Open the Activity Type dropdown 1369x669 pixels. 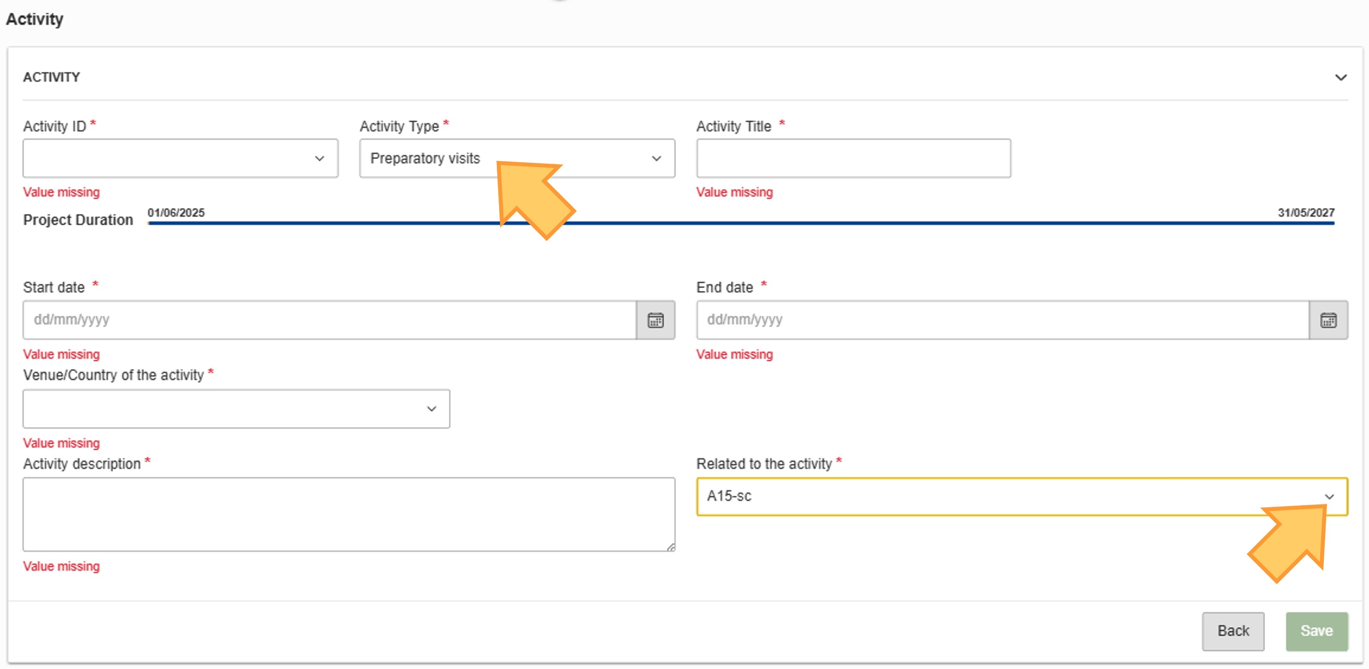517,158
